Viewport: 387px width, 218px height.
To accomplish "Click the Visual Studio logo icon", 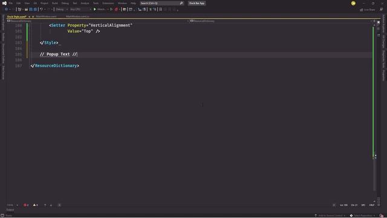I will click(x=4, y=3).
